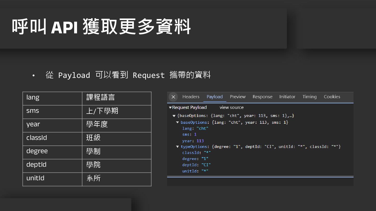This screenshot has height=211, width=376.
Task: Show the Initiator tab
Action: (x=287, y=97)
